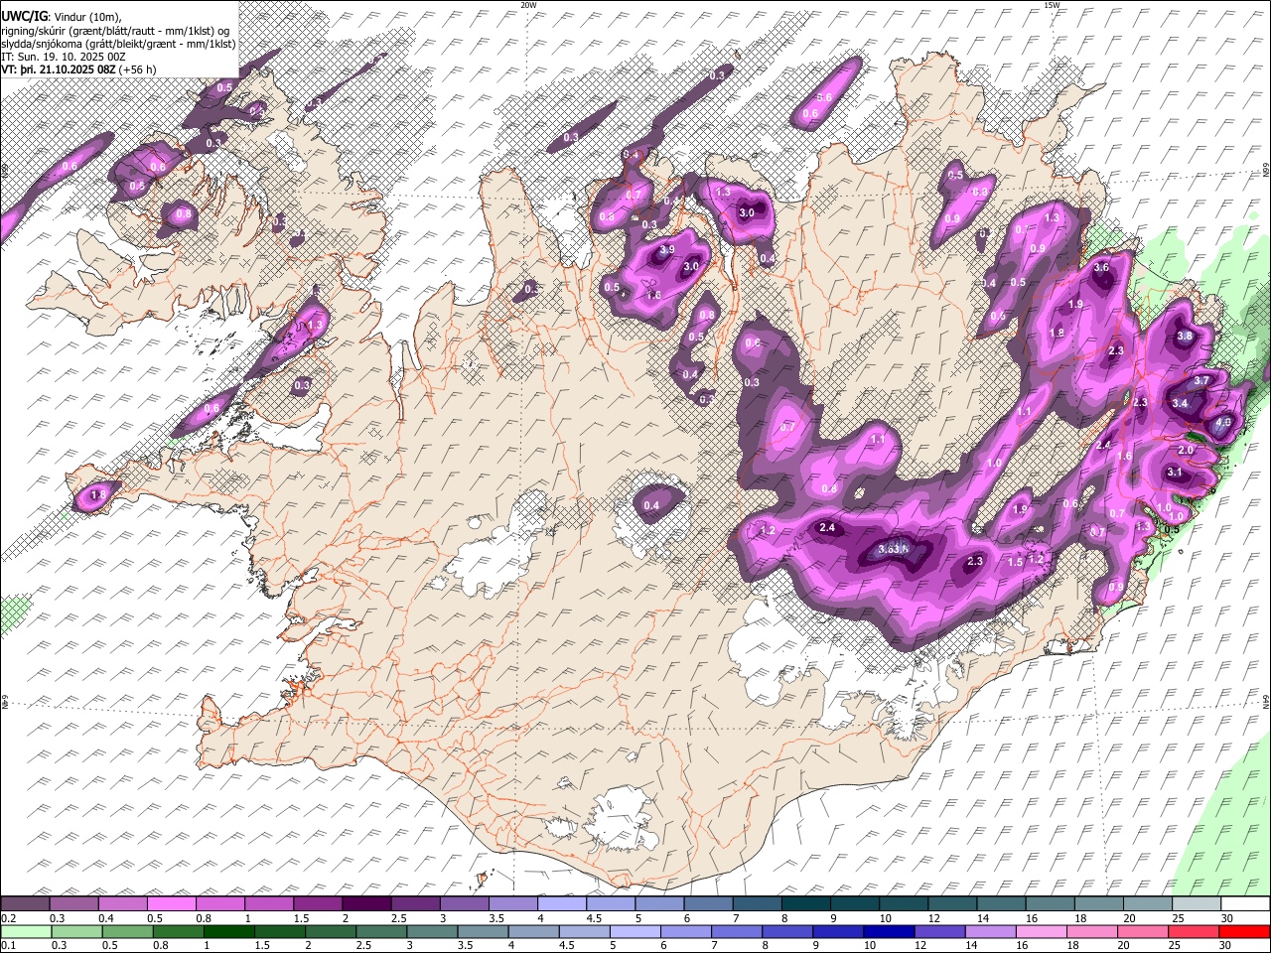Image resolution: width=1271 pixels, height=953 pixels.
Task: Pick the crimson 25 mm rain legend swatch
Action: click(x=1195, y=932)
